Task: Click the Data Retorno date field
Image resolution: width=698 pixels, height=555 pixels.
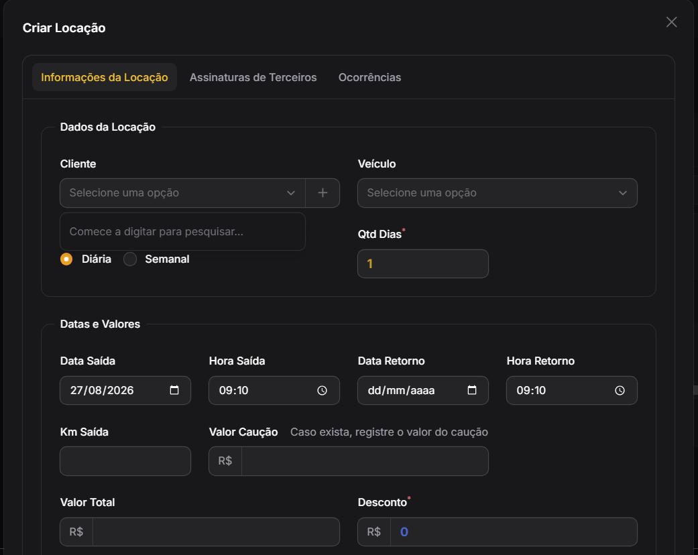Action: pos(423,390)
